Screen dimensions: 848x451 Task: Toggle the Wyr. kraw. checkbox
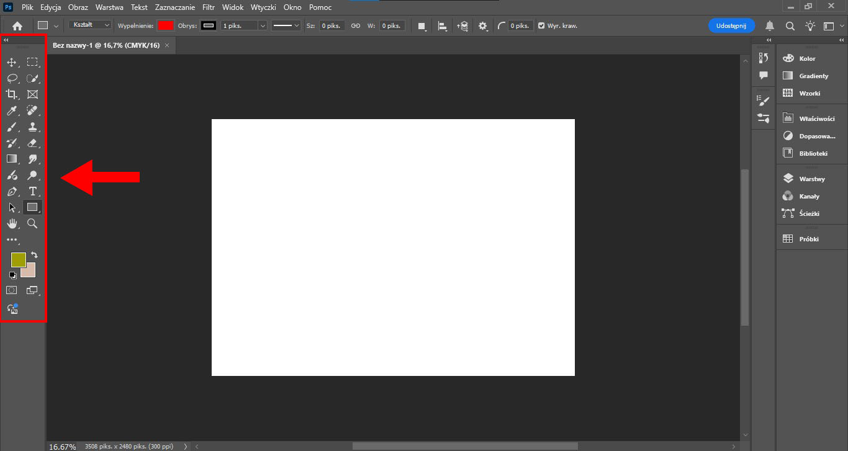[x=541, y=25]
